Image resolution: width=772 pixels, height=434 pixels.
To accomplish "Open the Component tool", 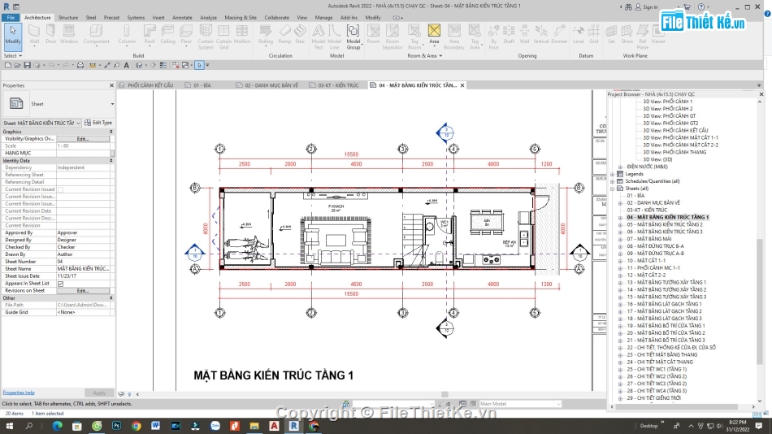I will click(x=96, y=35).
